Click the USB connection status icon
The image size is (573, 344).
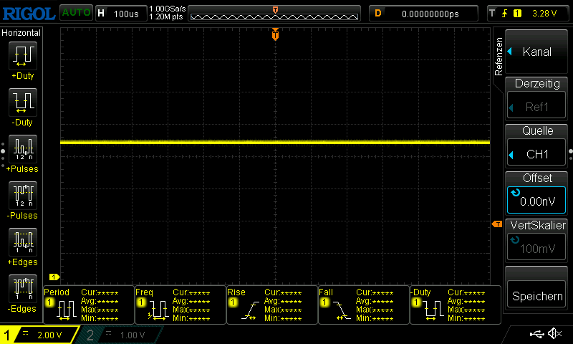(x=536, y=334)
